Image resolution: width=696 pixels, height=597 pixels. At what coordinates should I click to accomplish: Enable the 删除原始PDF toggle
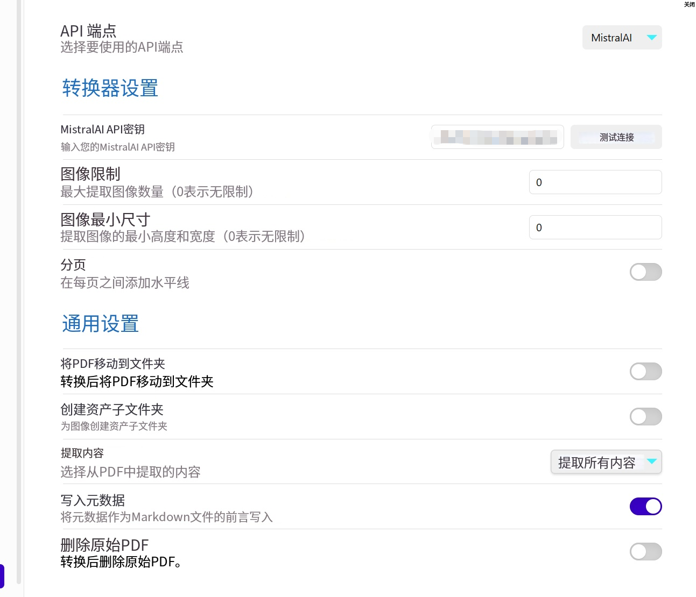coord(646,552)
